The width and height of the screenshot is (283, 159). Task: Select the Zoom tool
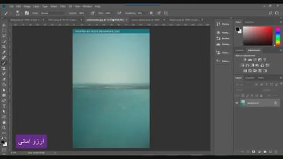pos(4,128)
